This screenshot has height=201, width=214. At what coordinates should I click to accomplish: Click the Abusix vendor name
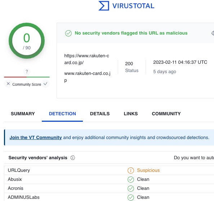click(15, 179)
